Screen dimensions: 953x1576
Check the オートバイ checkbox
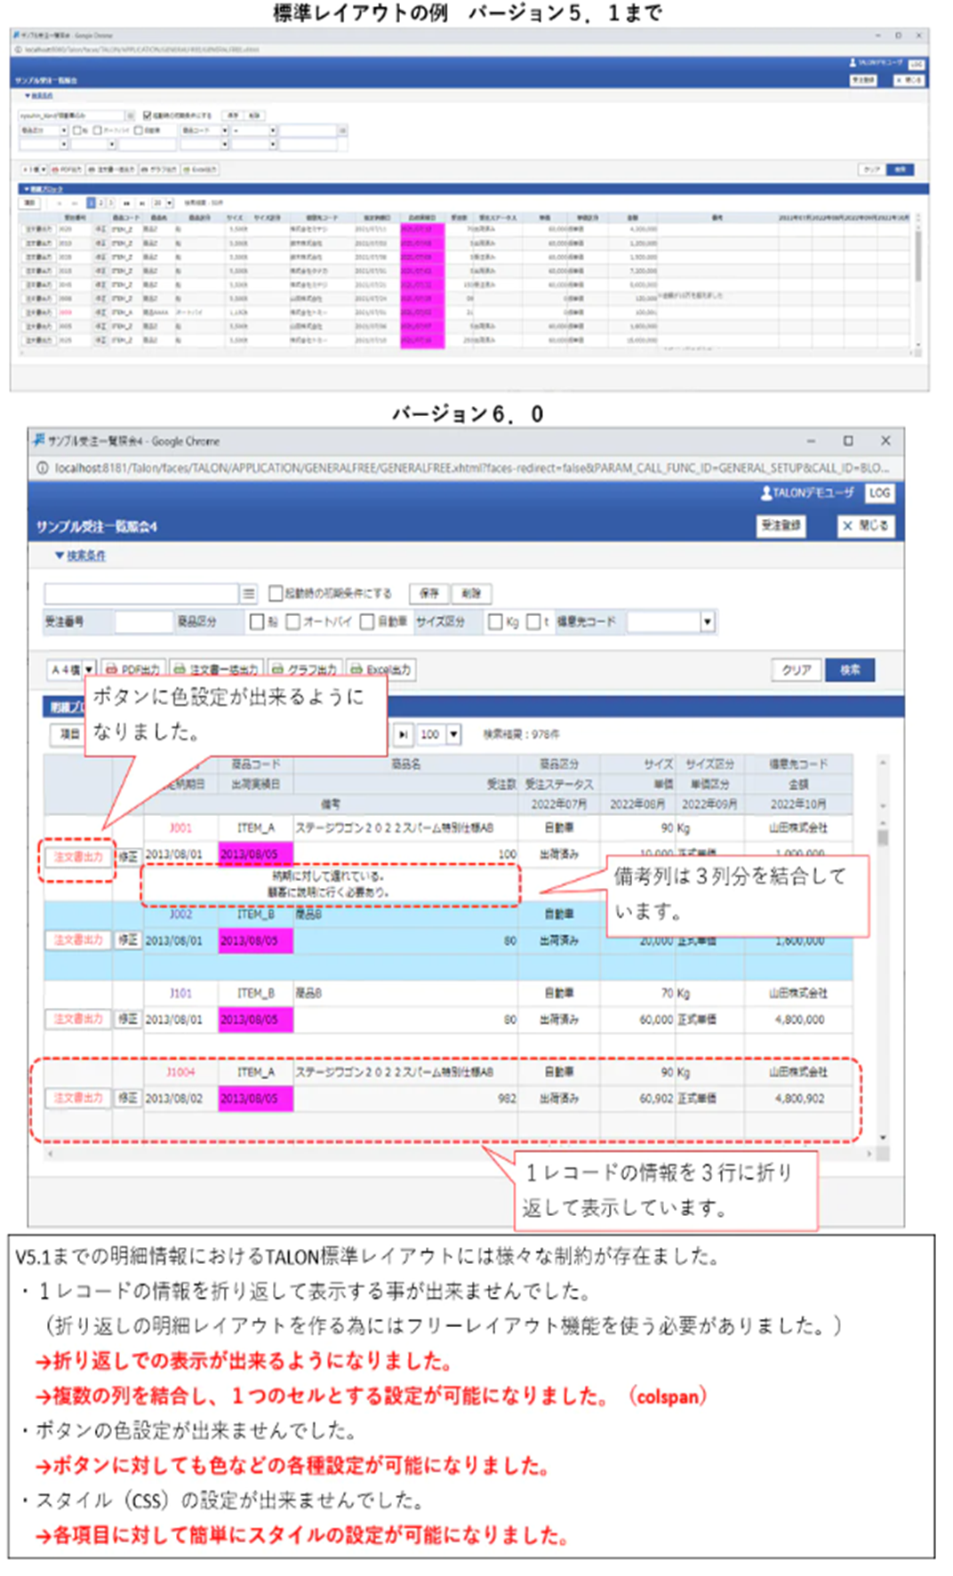[293, 622]
